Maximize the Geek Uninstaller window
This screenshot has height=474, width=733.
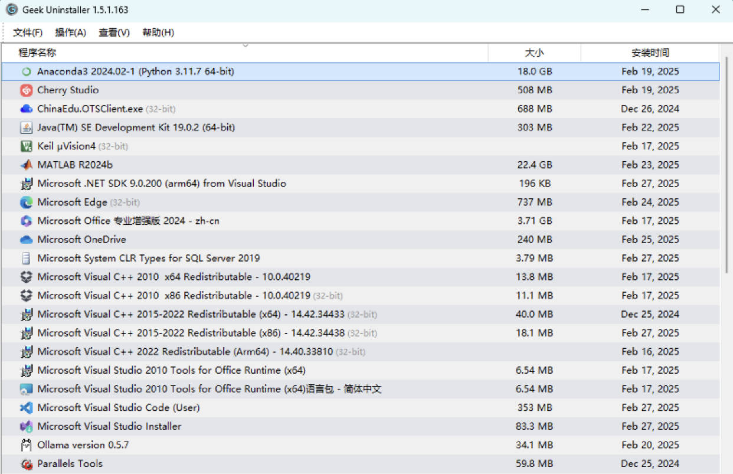tap(680, 9)
